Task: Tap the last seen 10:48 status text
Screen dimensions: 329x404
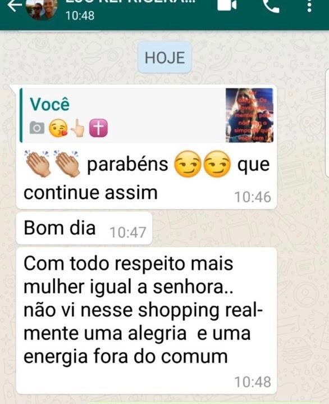Action: point(80,16)
